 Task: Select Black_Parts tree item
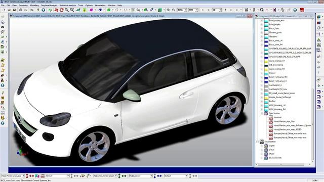point(274,28)
